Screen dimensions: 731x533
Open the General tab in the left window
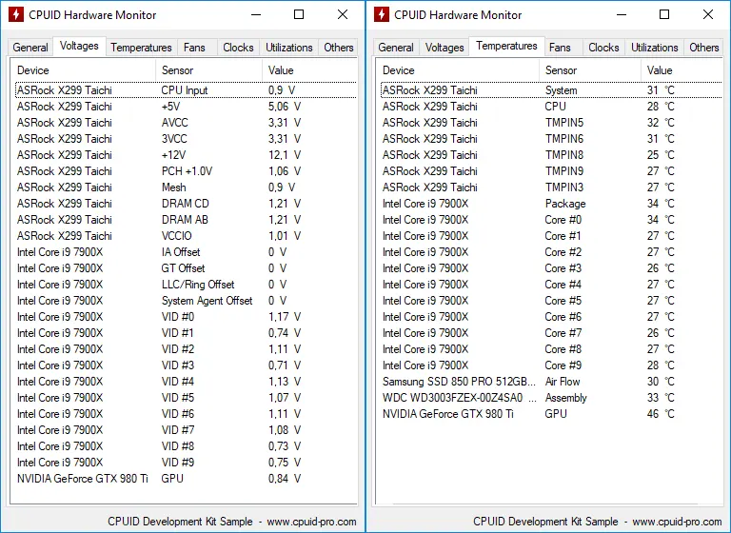(30, 48)
